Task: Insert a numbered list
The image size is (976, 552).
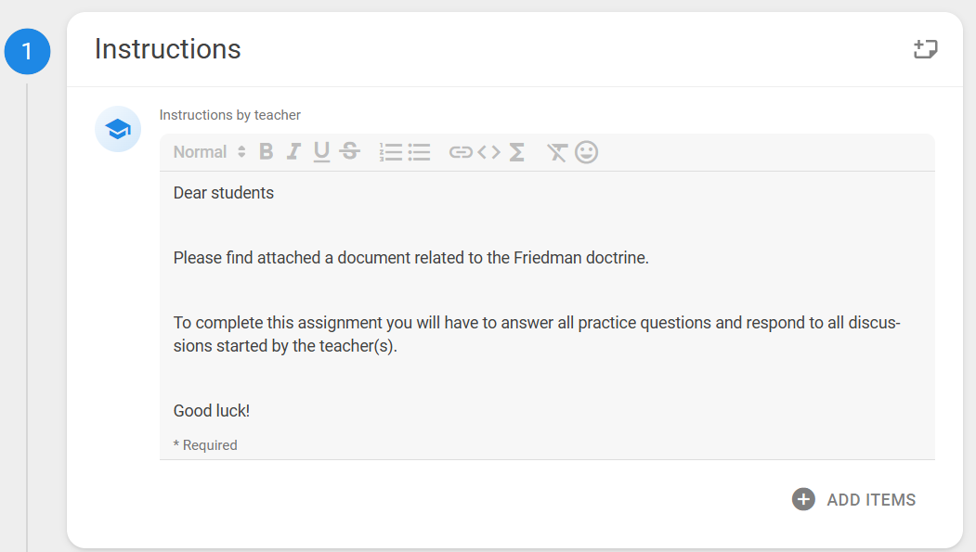Action: click(x=391, y=151)
